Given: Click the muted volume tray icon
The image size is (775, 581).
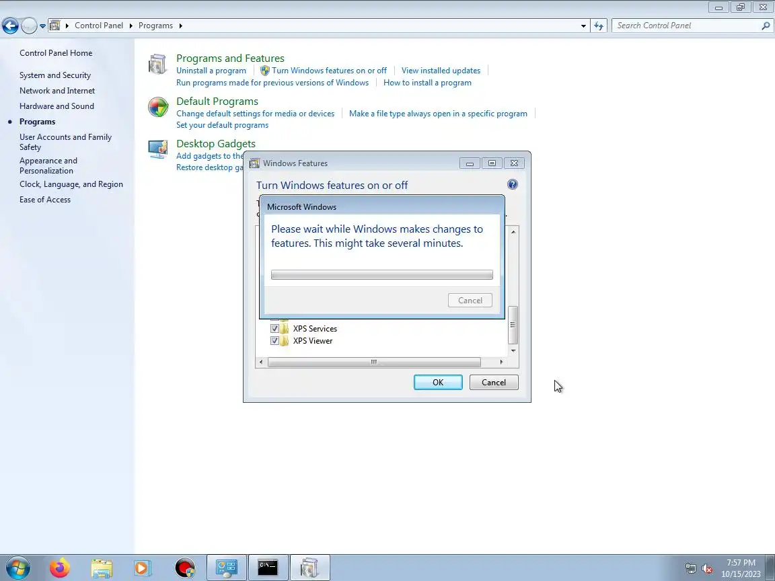Looking at the screenshot, I should pyautogui.click(x=707, y=569).
